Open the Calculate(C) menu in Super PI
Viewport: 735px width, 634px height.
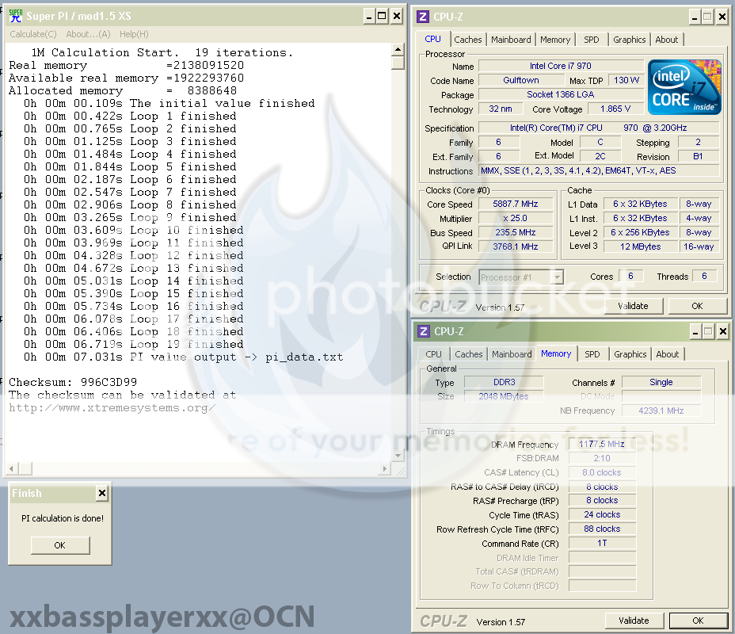tap(33, 34)
